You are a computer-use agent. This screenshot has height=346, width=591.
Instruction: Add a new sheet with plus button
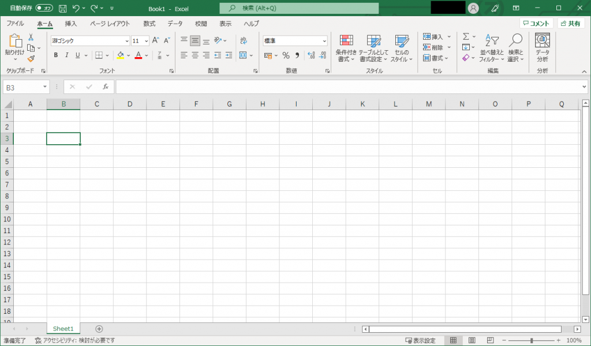(99, 329)
